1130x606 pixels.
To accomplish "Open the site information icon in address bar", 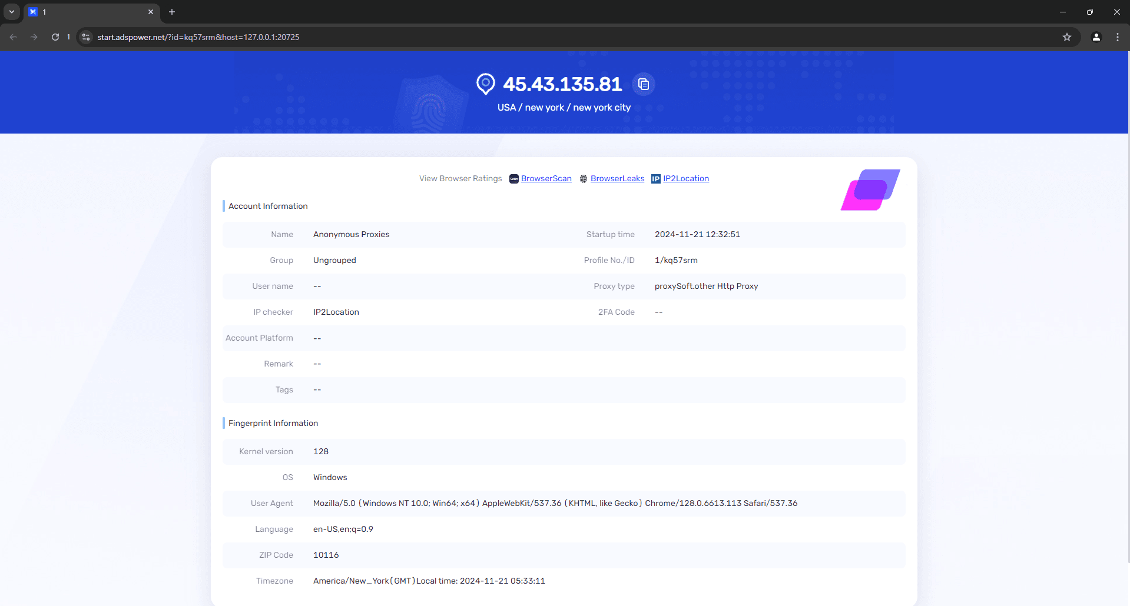I will (85, 36).
